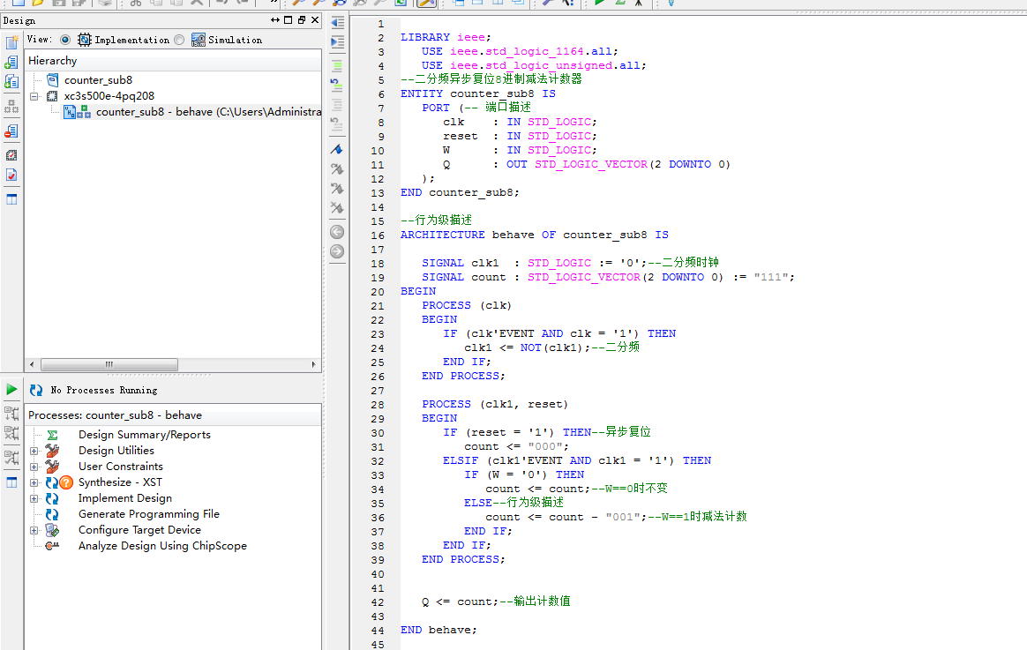1027x650 pixels.
Task: Select the Implementation view radio button
Action: [x=65, y=40]
